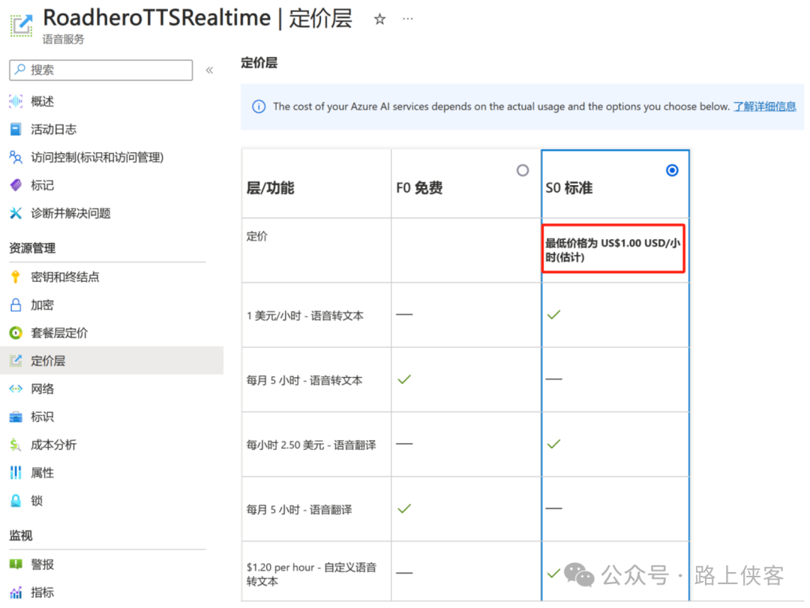
Task: Click the search box in sidebar
Action: coord(100,70)
